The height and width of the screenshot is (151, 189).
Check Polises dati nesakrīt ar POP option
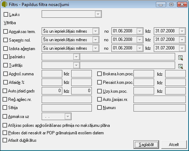tap(5, 133)
